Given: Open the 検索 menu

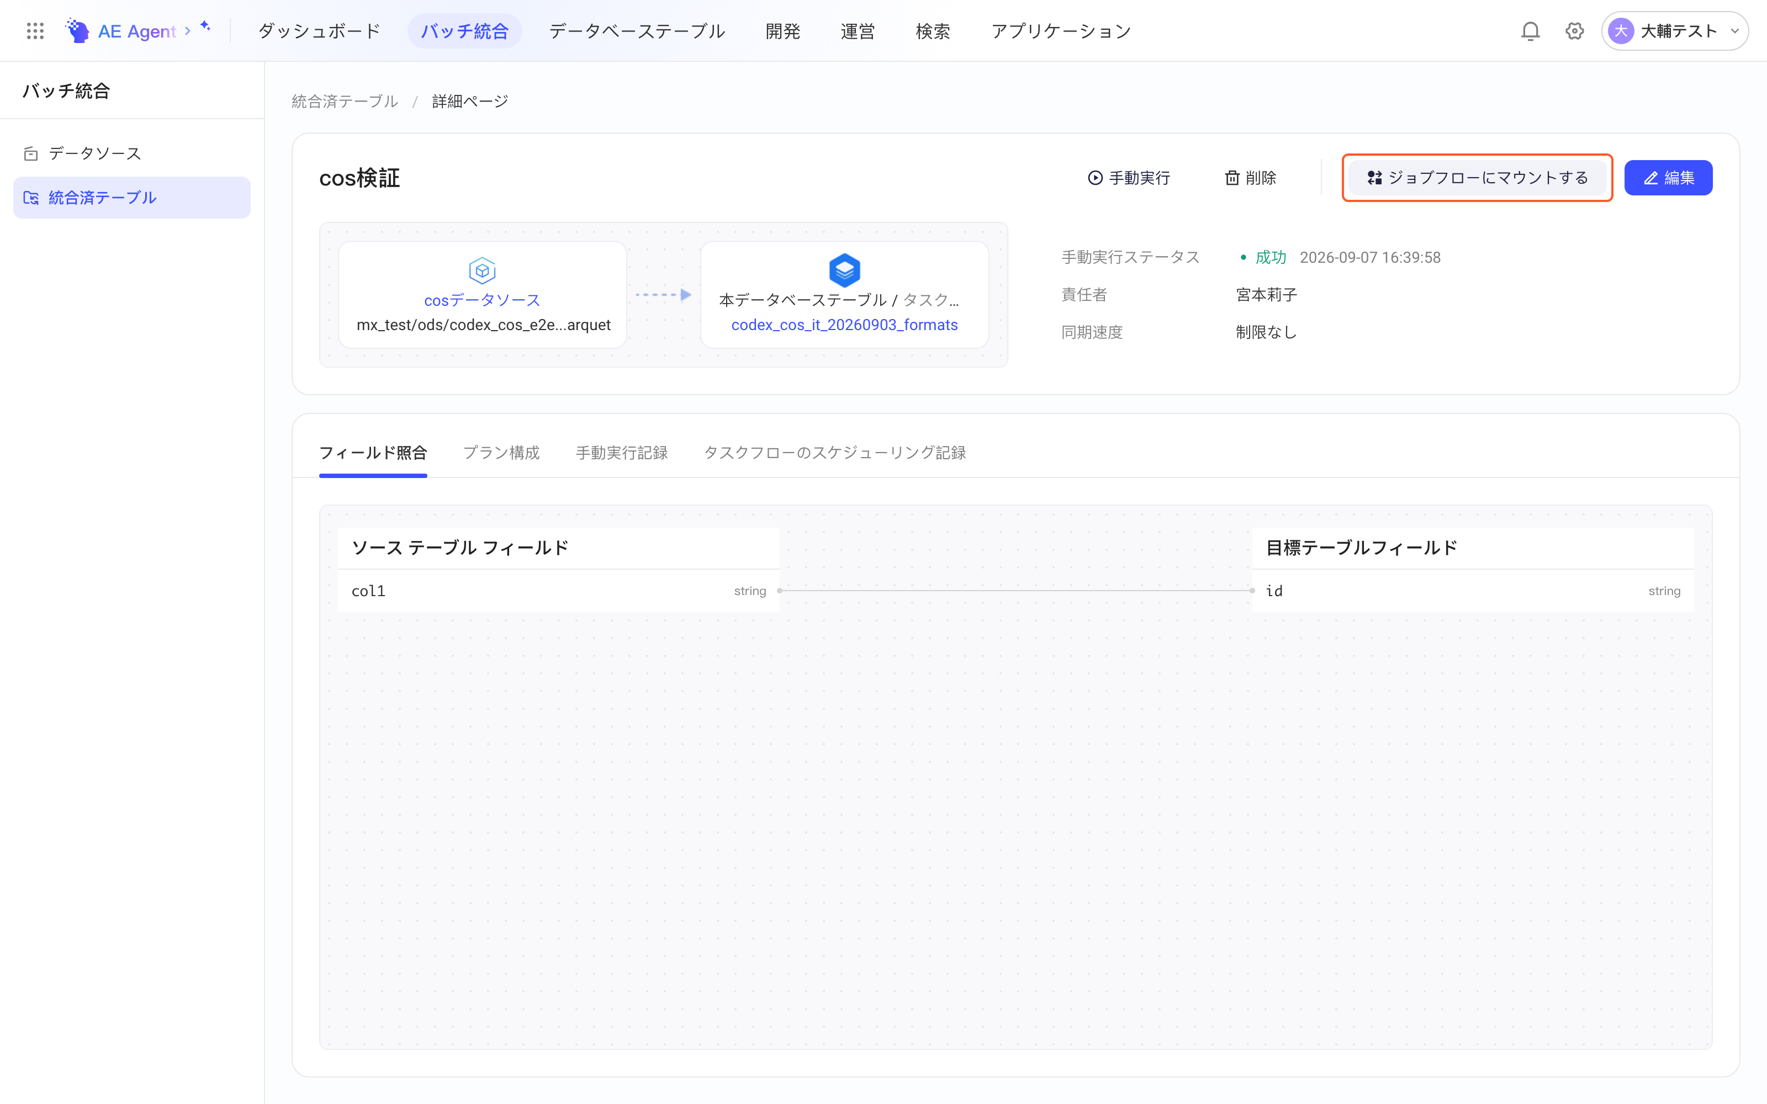Looking at the screenshot, I should pyautogui.click(x=933, y=31).
